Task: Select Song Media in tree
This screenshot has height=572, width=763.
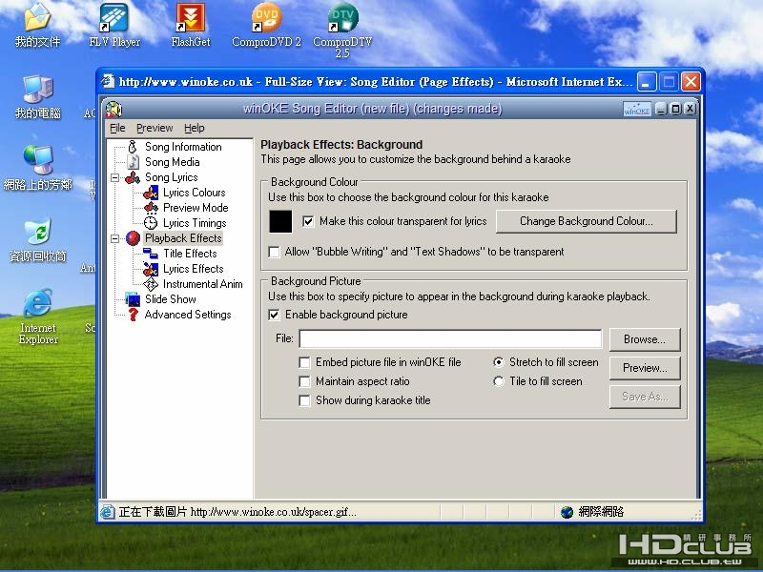Action: tap(173, 162)
